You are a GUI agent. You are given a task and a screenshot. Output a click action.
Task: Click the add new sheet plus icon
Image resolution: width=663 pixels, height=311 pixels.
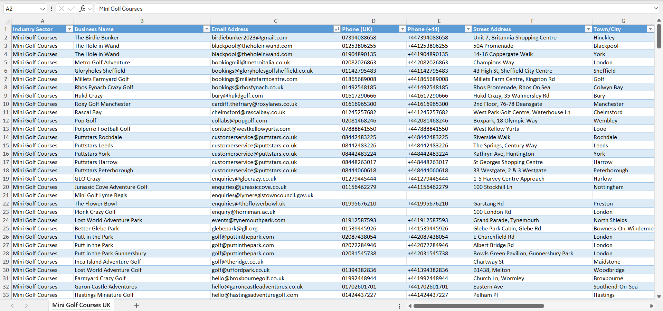(136, 306)
